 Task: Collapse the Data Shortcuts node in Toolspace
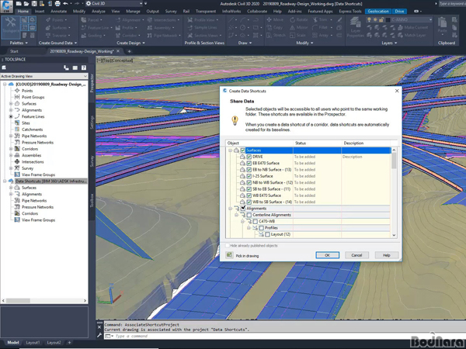tap(5, 181)
